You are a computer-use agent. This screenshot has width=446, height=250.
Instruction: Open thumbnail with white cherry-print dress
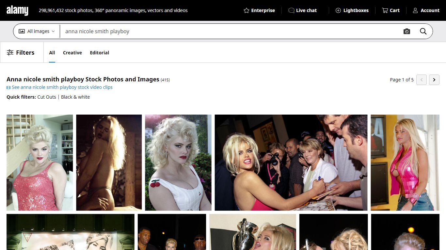coord(178,162)
